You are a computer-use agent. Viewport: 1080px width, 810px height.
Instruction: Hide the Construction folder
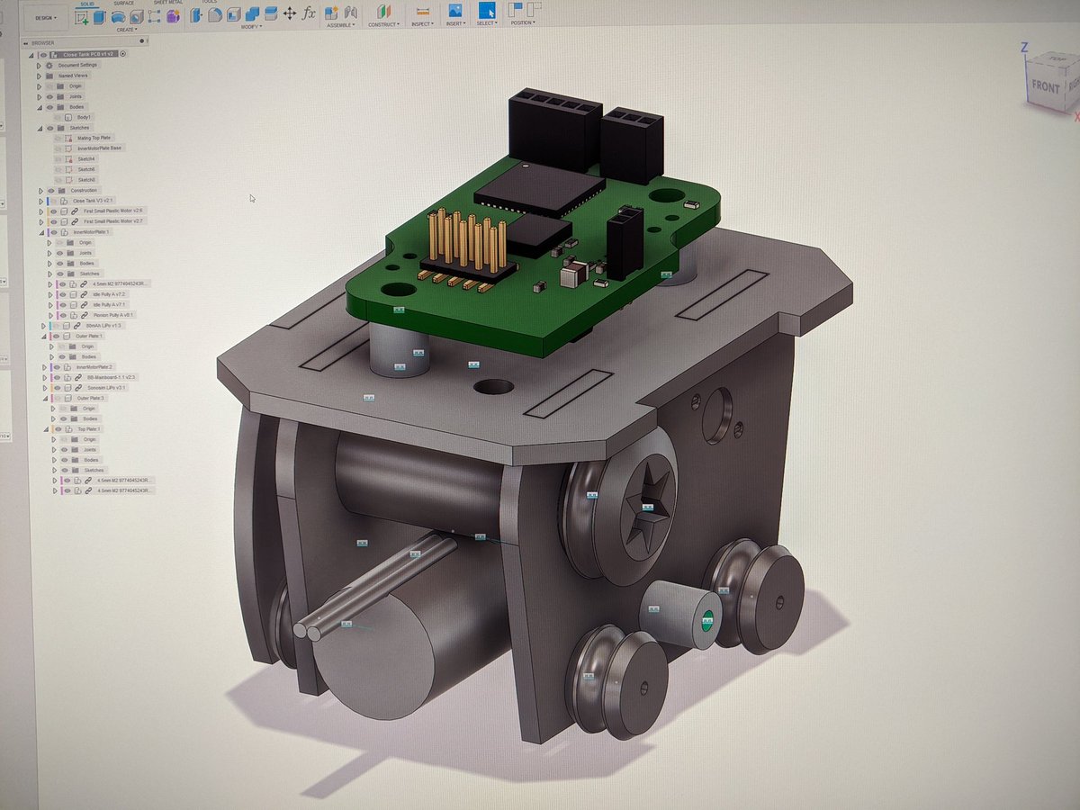51,190
